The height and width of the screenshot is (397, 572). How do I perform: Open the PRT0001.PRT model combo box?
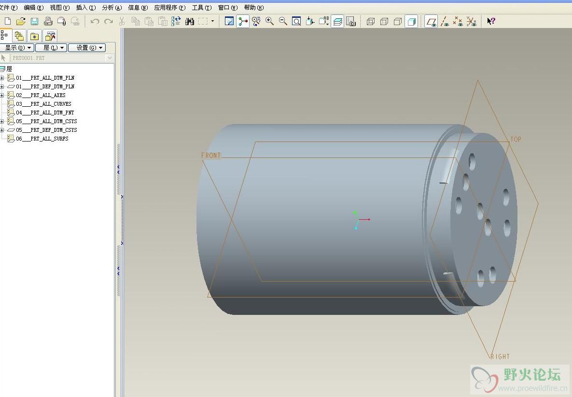point(62,58)
